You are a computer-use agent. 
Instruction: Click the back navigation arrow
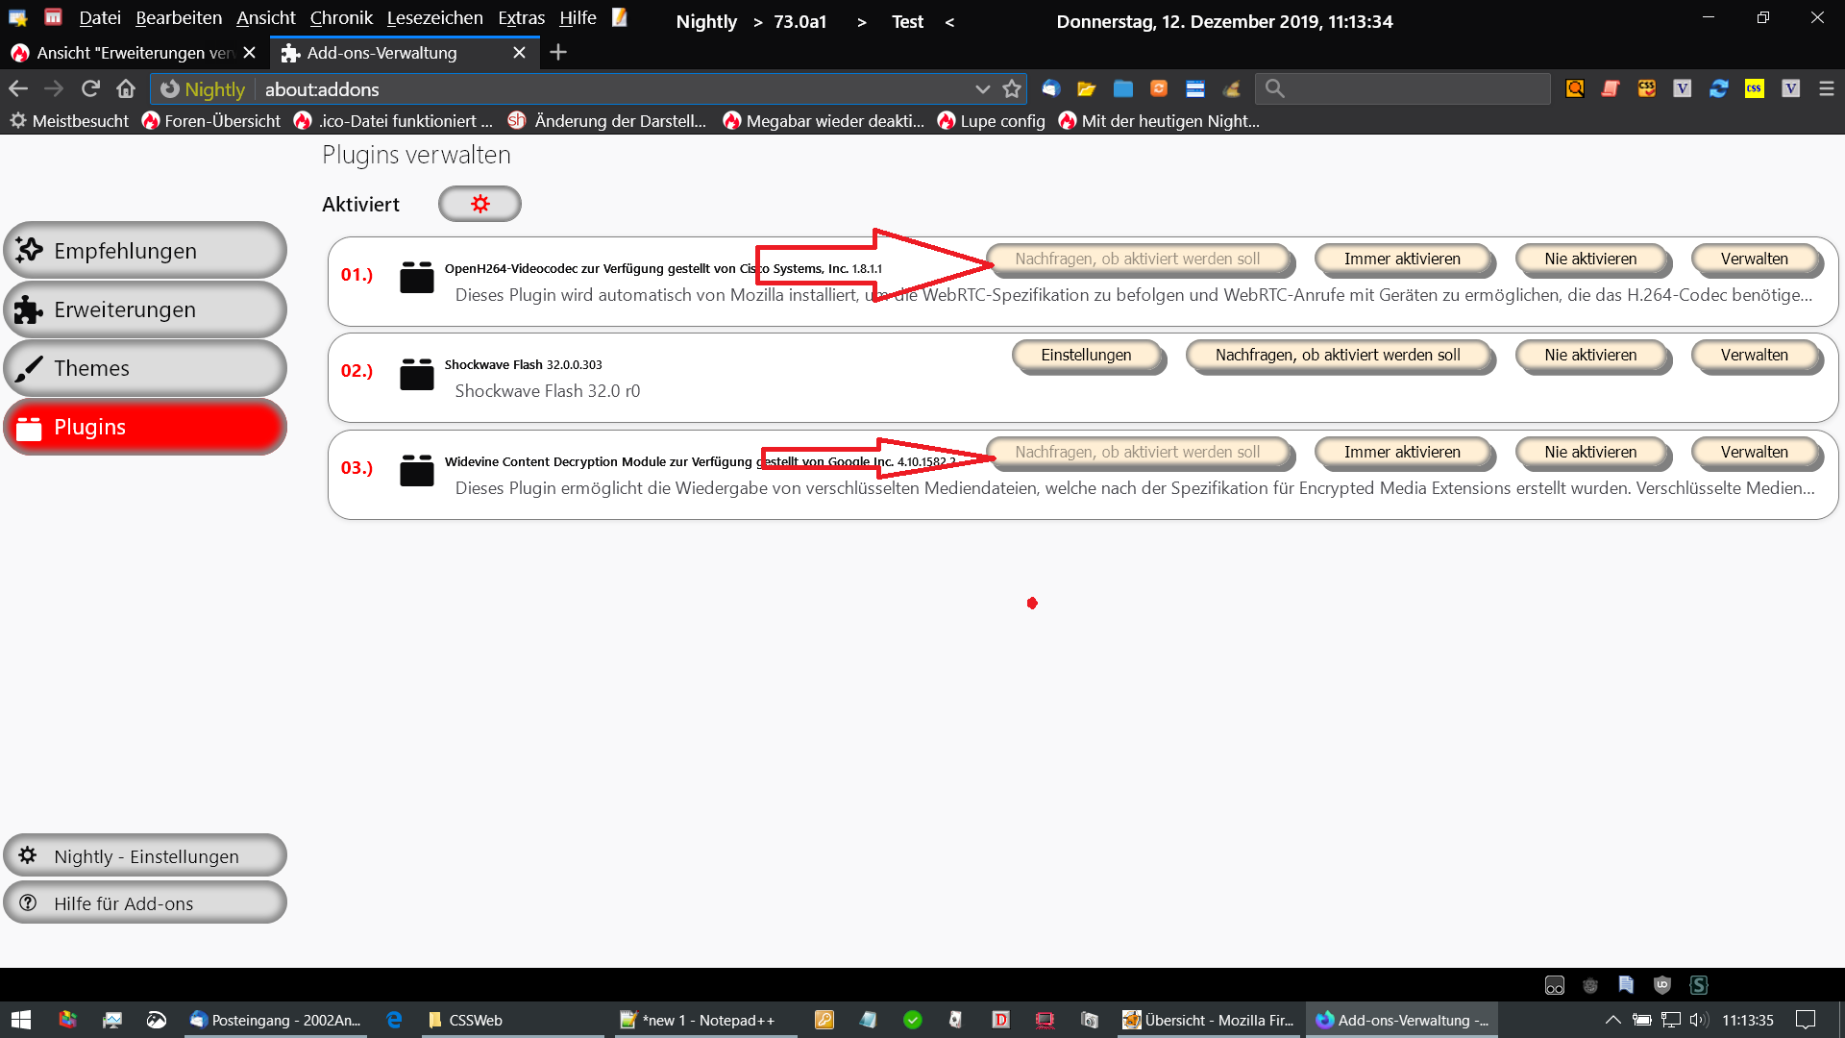[x=18, y=88]
